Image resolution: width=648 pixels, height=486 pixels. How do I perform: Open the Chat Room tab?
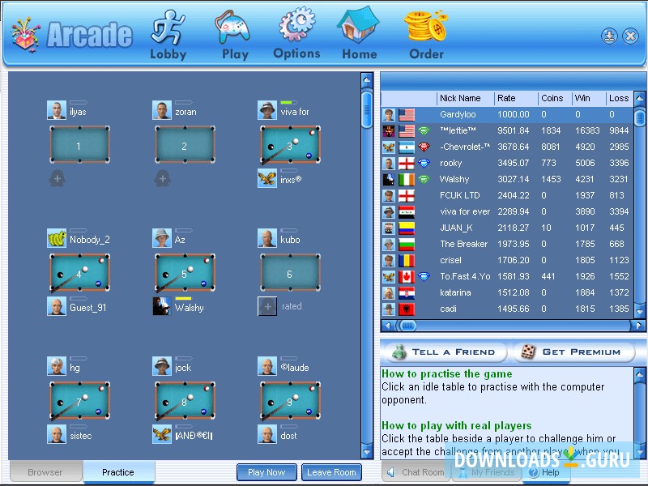coord(416,472)
